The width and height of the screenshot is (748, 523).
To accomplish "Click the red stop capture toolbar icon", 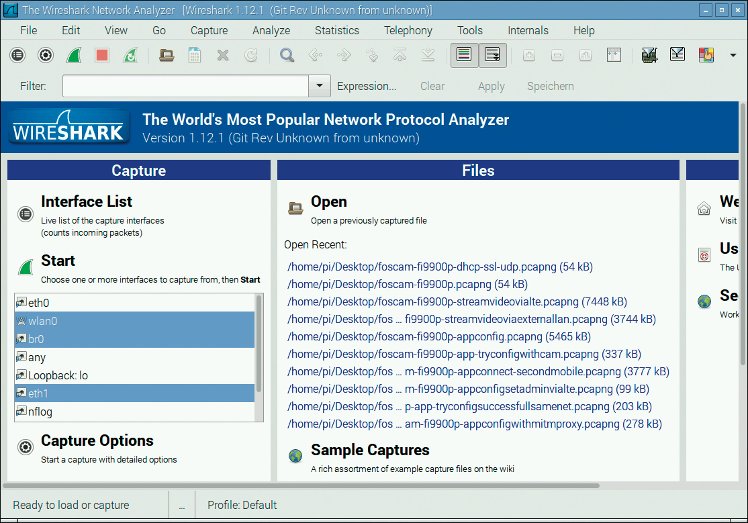I will [x=102, y=56].
